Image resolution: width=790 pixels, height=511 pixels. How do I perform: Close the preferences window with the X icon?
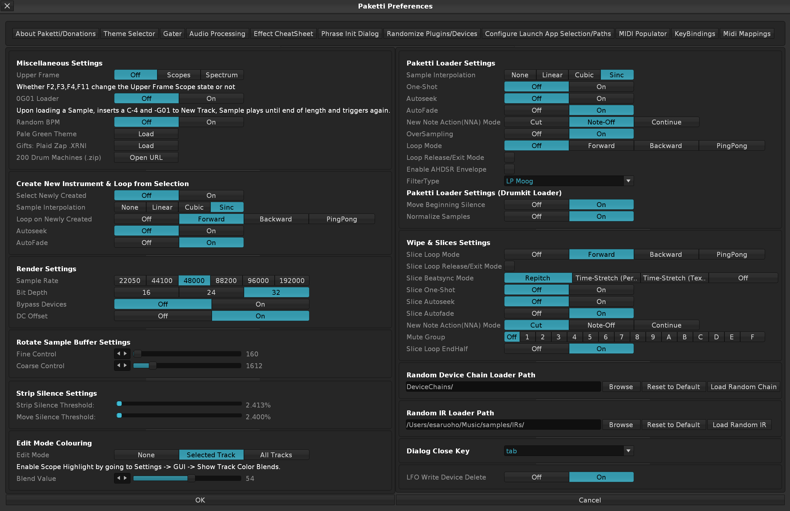click(7, 6)
